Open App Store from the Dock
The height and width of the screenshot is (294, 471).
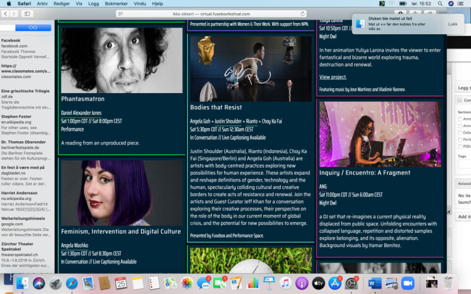(x=335, y=283)
